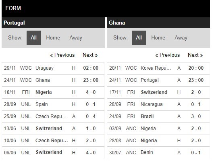The image size is (212, 164).
Task: Go to Next page of Portugal matches
Action: coord(90,55)
